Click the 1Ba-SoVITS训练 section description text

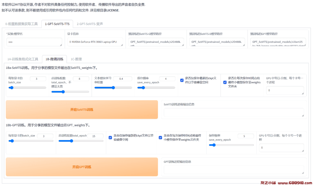52,68
